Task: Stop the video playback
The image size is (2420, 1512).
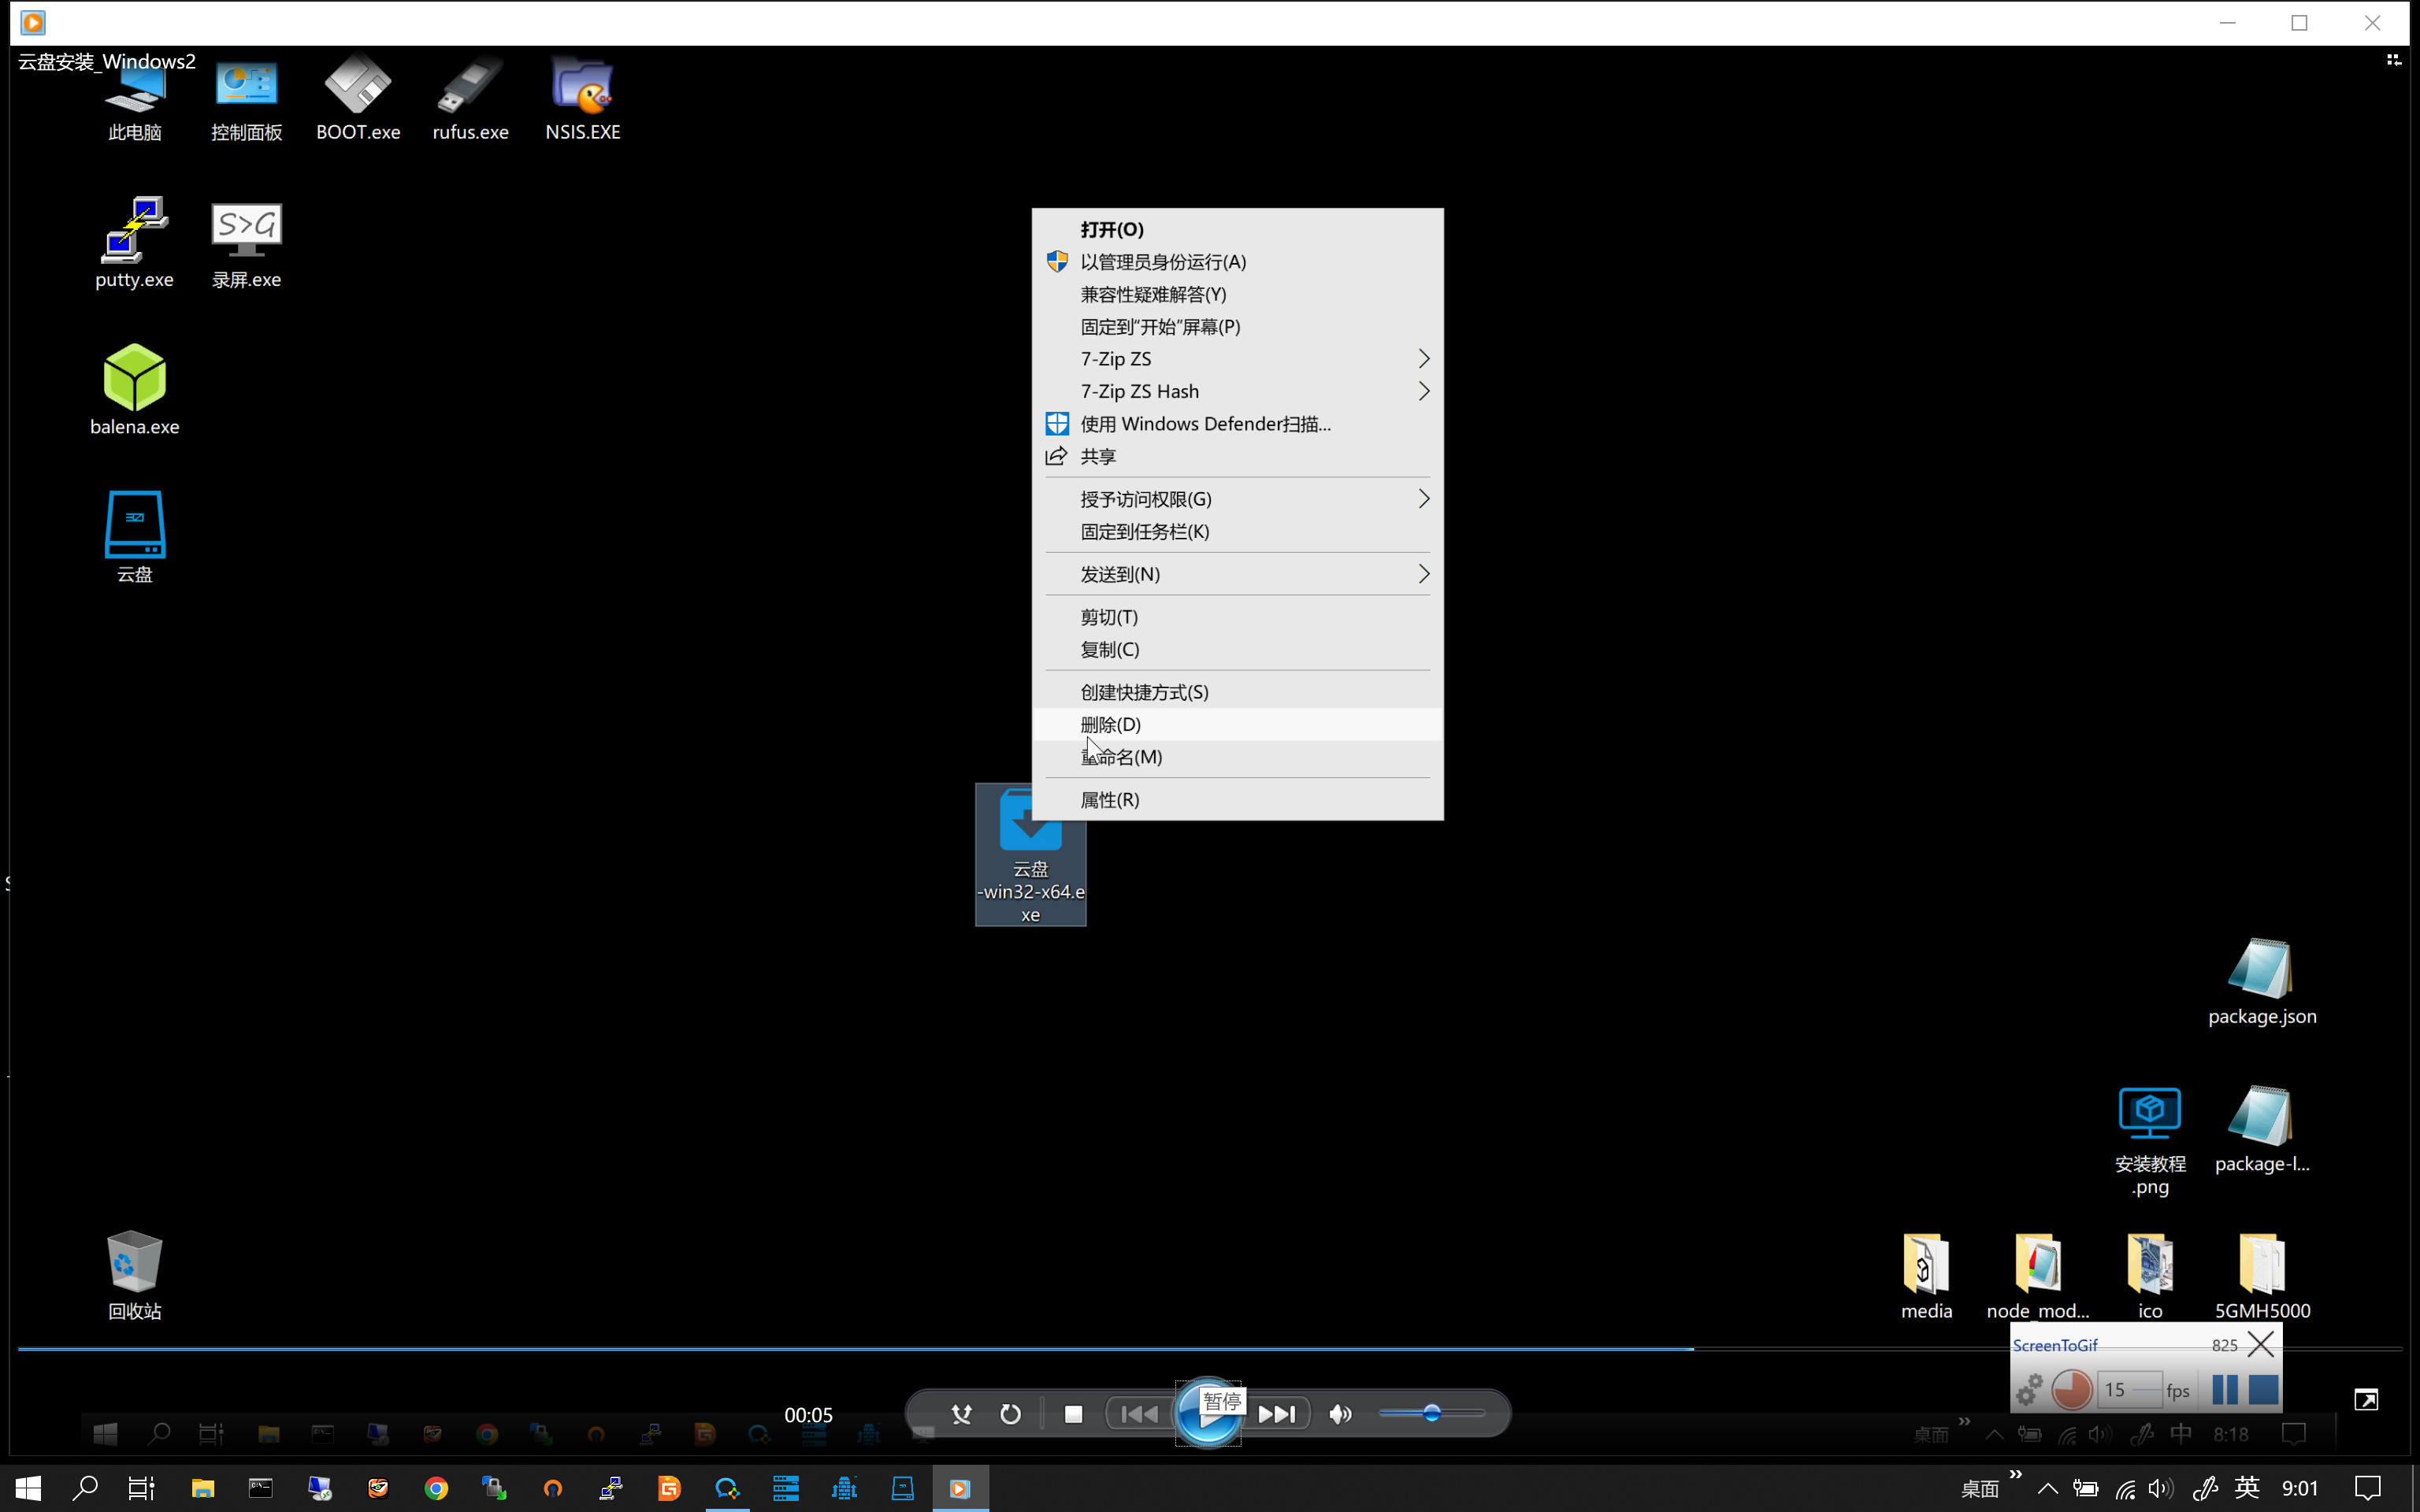Action: pyautogui.click(x=1073, y=1414)
